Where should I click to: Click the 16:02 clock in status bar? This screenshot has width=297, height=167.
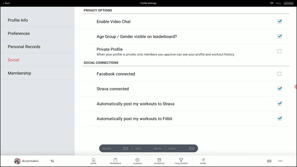[278, 3]
